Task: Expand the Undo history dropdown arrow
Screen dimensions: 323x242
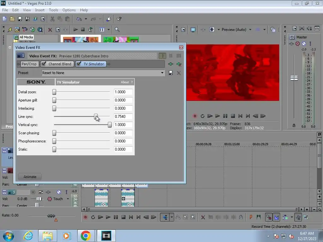Action: tap(86, 19)
